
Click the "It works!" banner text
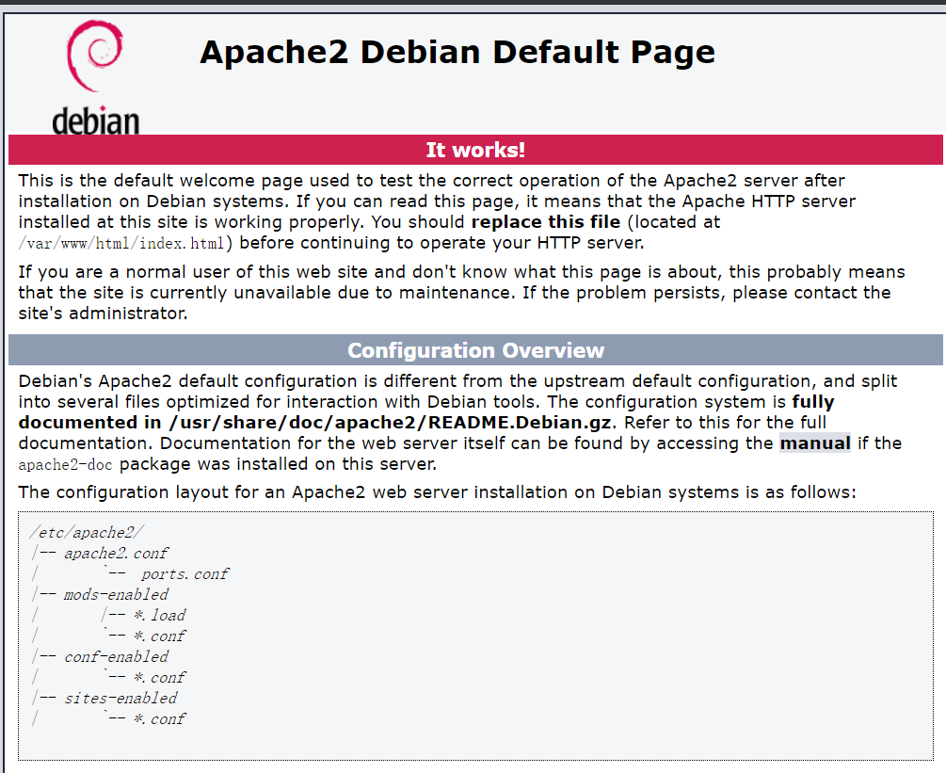point(475,150)
